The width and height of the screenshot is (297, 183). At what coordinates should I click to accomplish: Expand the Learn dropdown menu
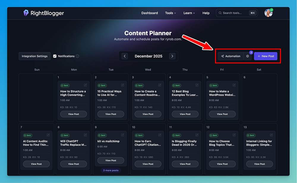tap(189, 13)
